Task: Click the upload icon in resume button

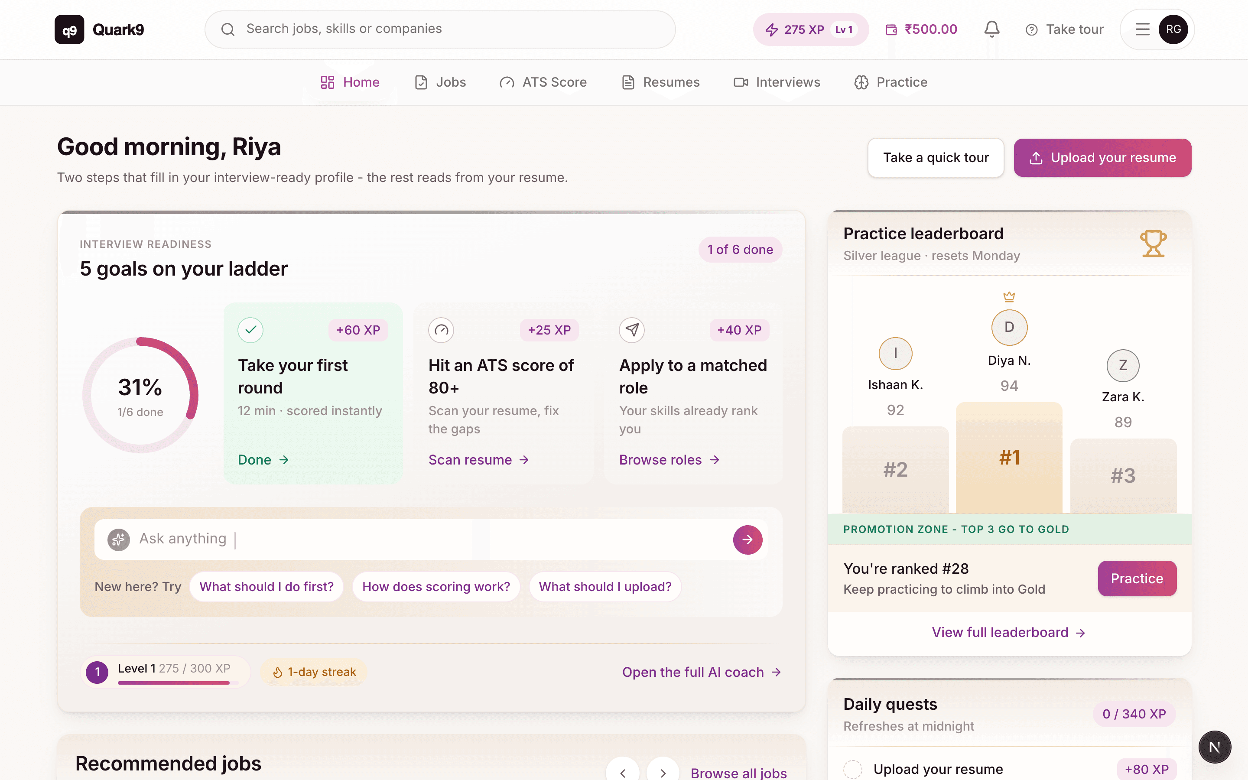Action: coord(1036,158)
